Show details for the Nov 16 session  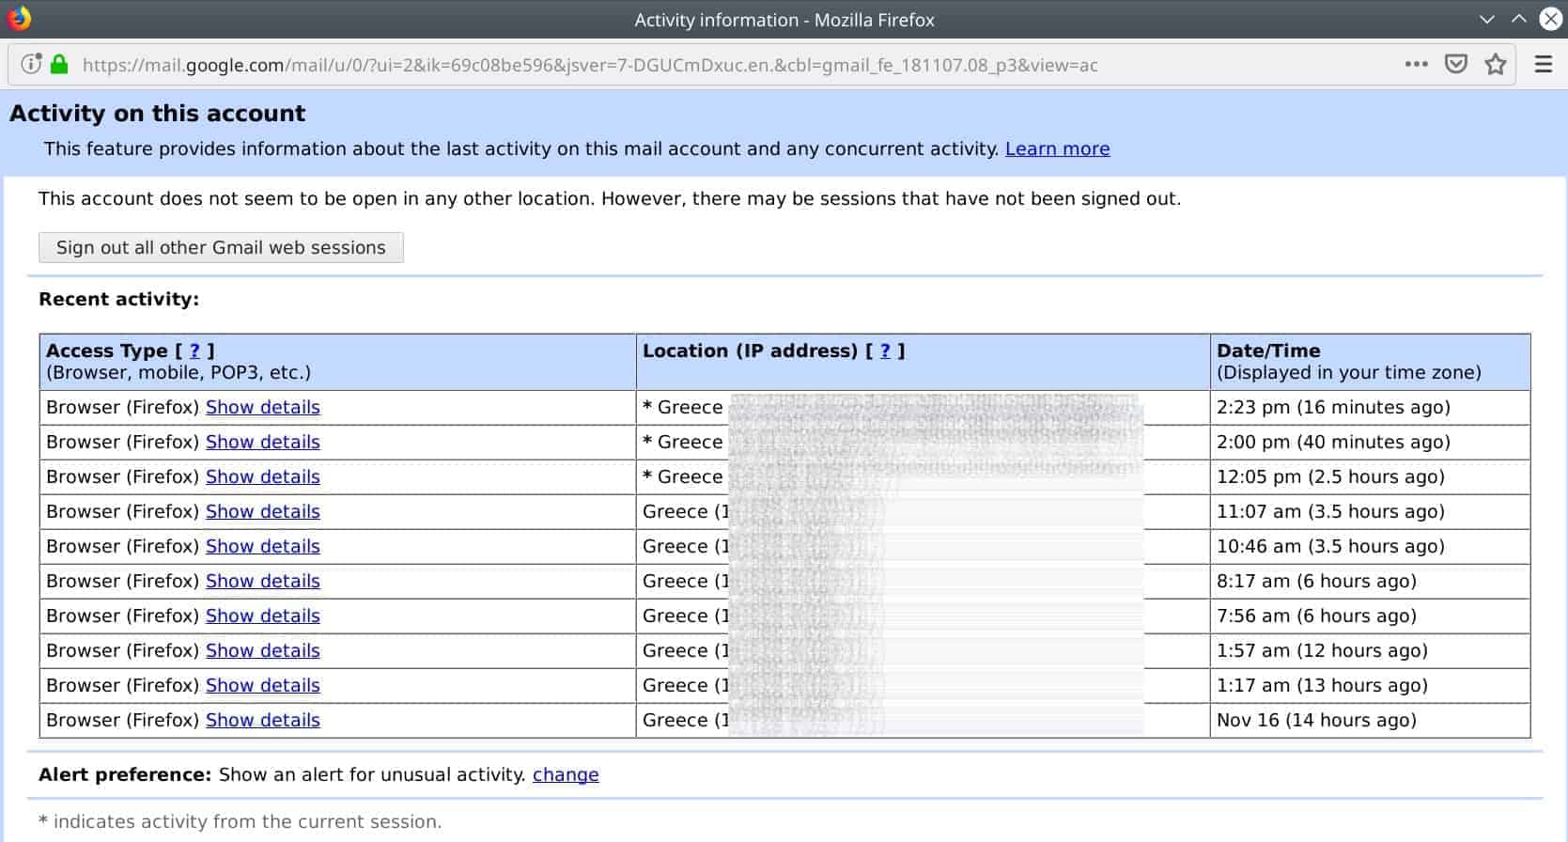(263, 720)
